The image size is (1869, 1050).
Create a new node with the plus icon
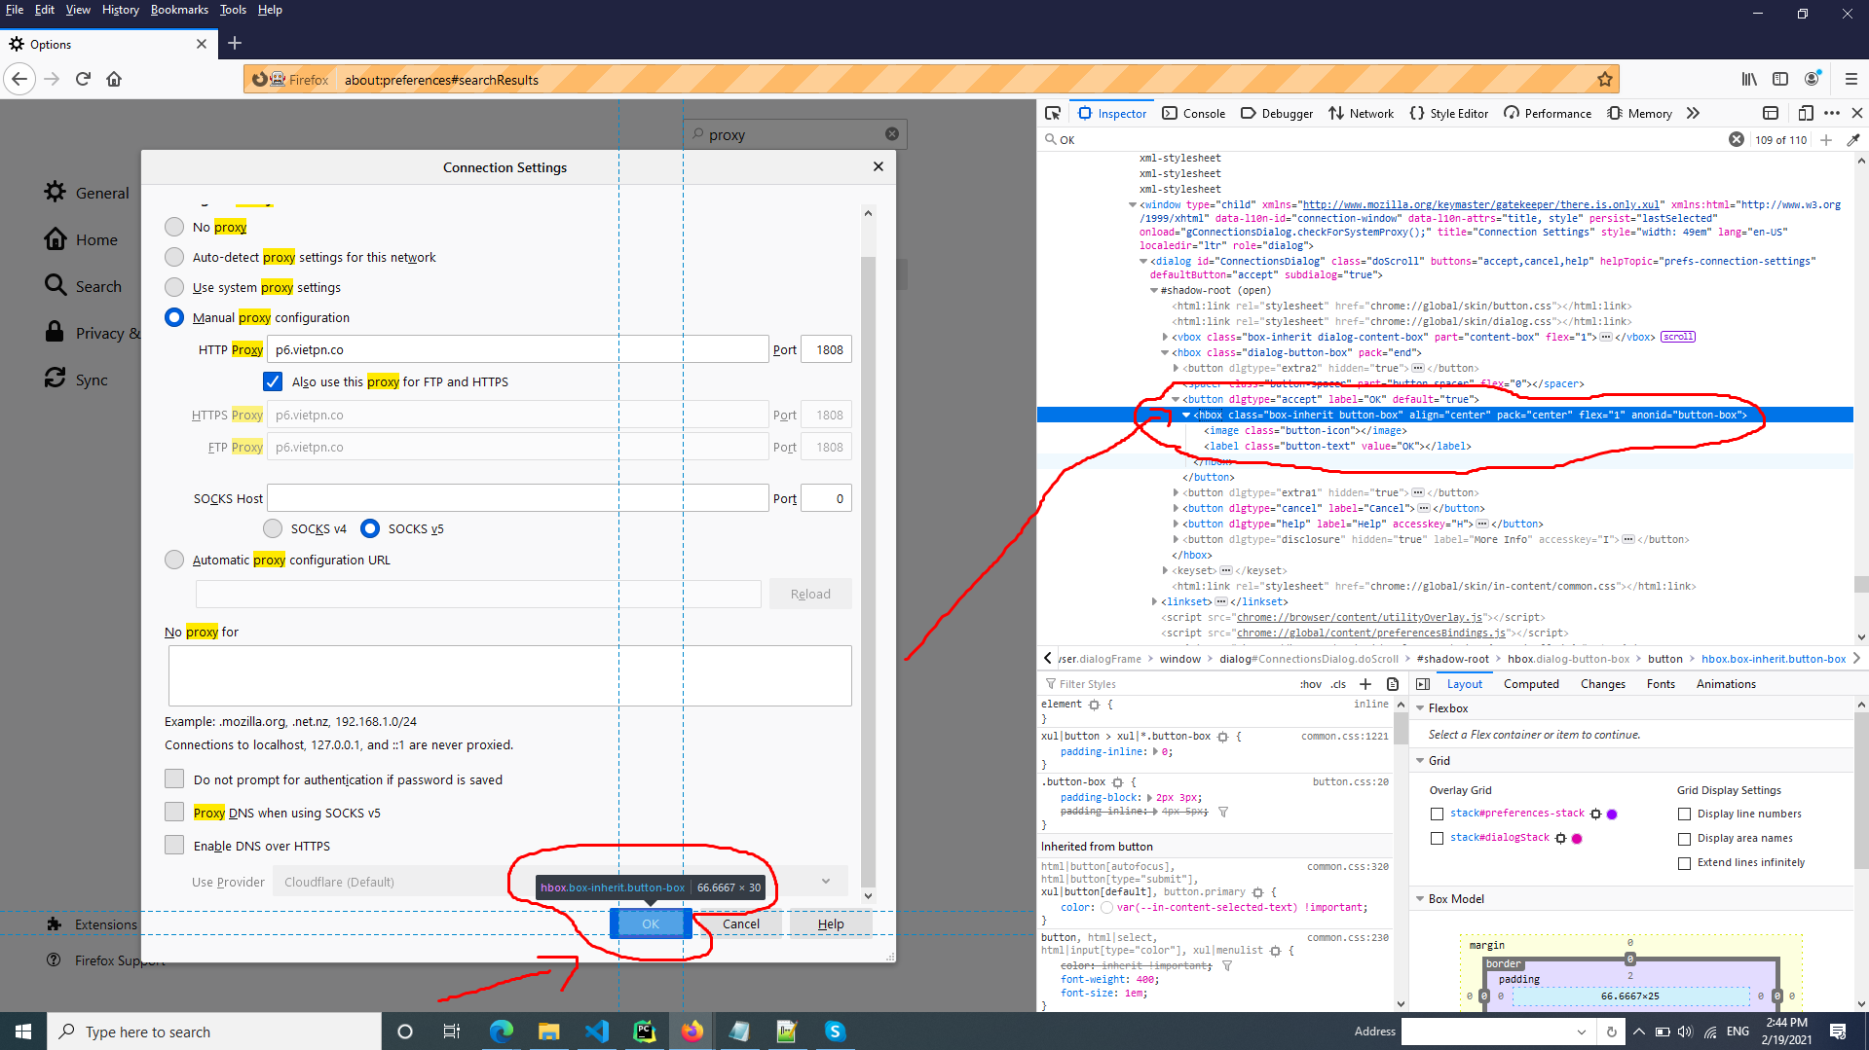(1826, 139)
